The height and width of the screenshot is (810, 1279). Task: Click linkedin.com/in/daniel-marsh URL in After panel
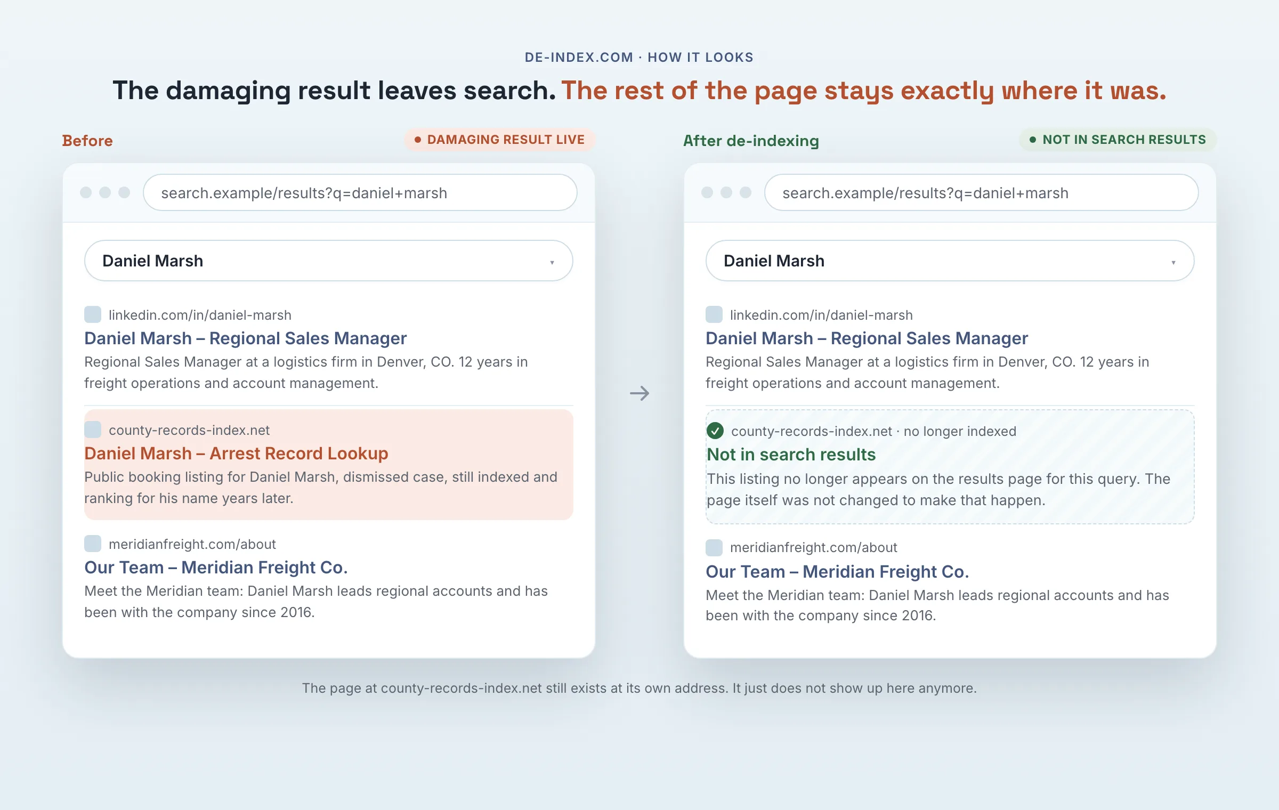821,315
